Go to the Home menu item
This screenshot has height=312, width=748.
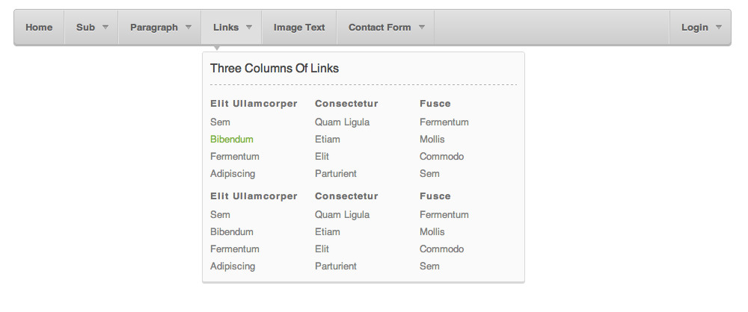(x=39, y=28)
